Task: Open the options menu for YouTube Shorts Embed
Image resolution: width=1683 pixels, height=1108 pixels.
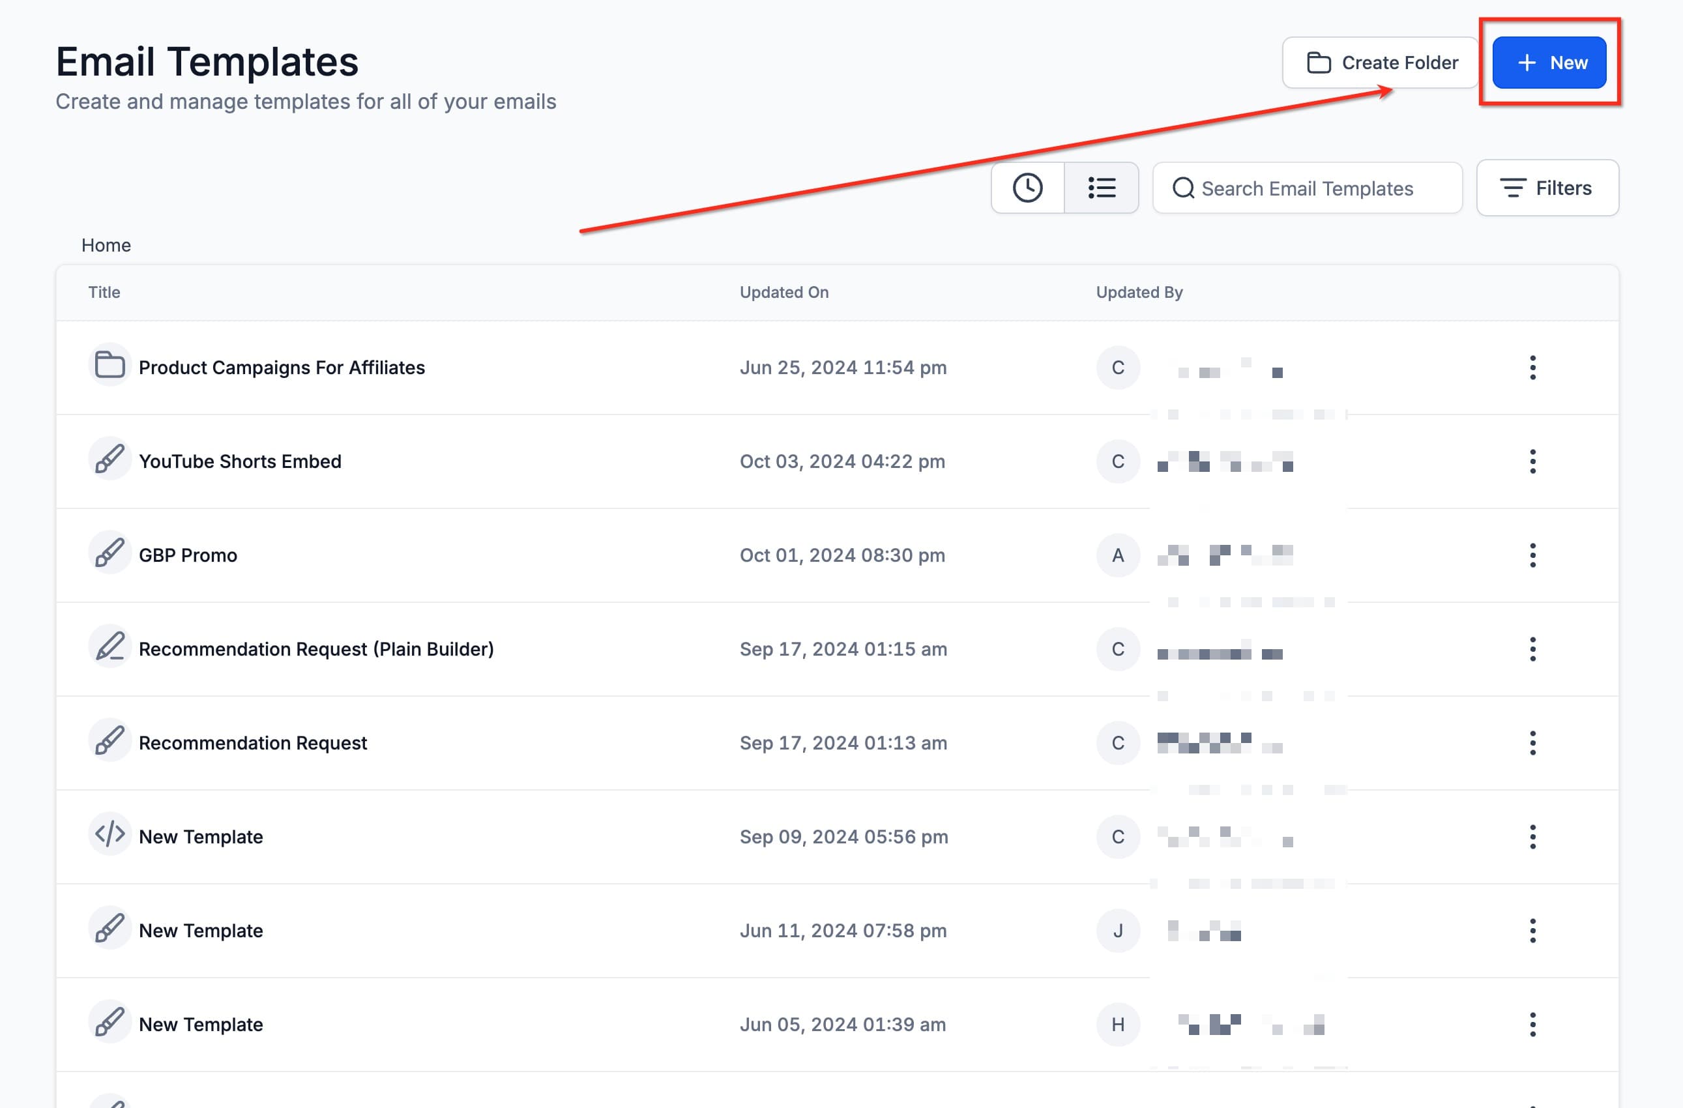Action: [x=1533, y=461]
